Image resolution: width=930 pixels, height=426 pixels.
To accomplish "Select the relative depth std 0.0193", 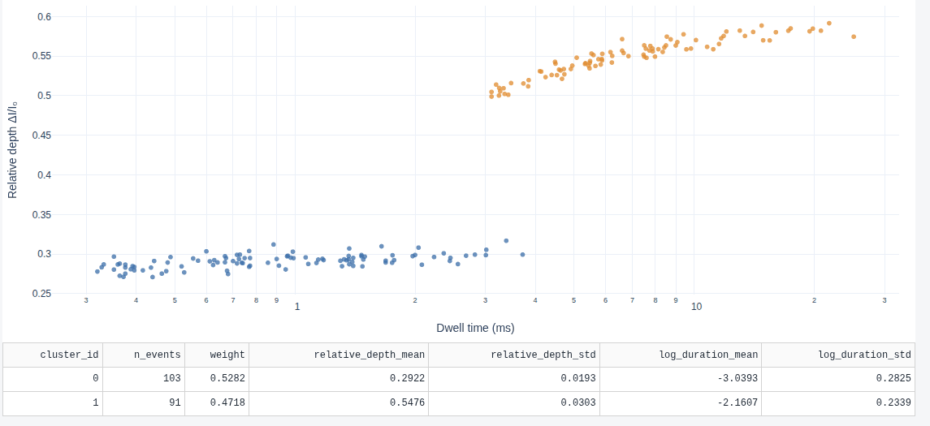I will 513,379.
